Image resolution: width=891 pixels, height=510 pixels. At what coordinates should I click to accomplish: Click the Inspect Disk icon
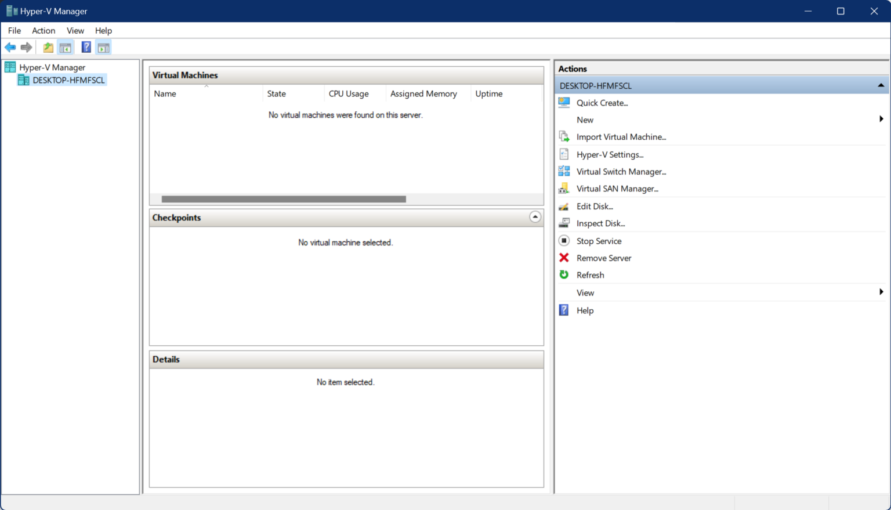click(x=563, y=223)
